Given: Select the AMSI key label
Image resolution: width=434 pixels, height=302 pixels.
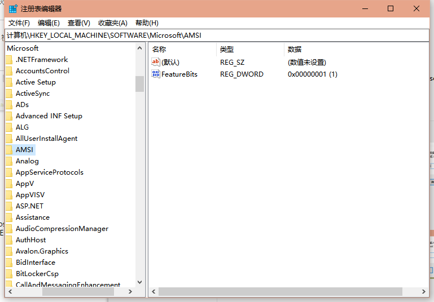Looking at the screenshot, I should coord(24,150).
